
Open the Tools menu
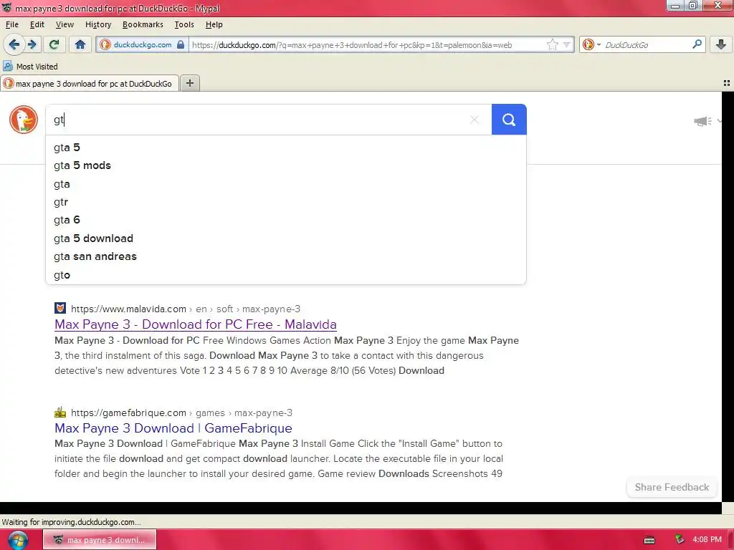click(184, 25)
